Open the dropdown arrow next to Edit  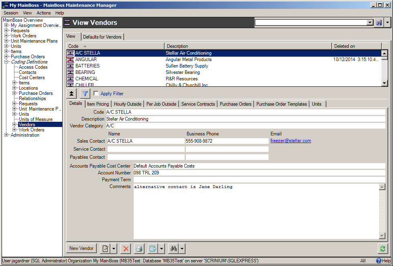(x=114, y=248)
